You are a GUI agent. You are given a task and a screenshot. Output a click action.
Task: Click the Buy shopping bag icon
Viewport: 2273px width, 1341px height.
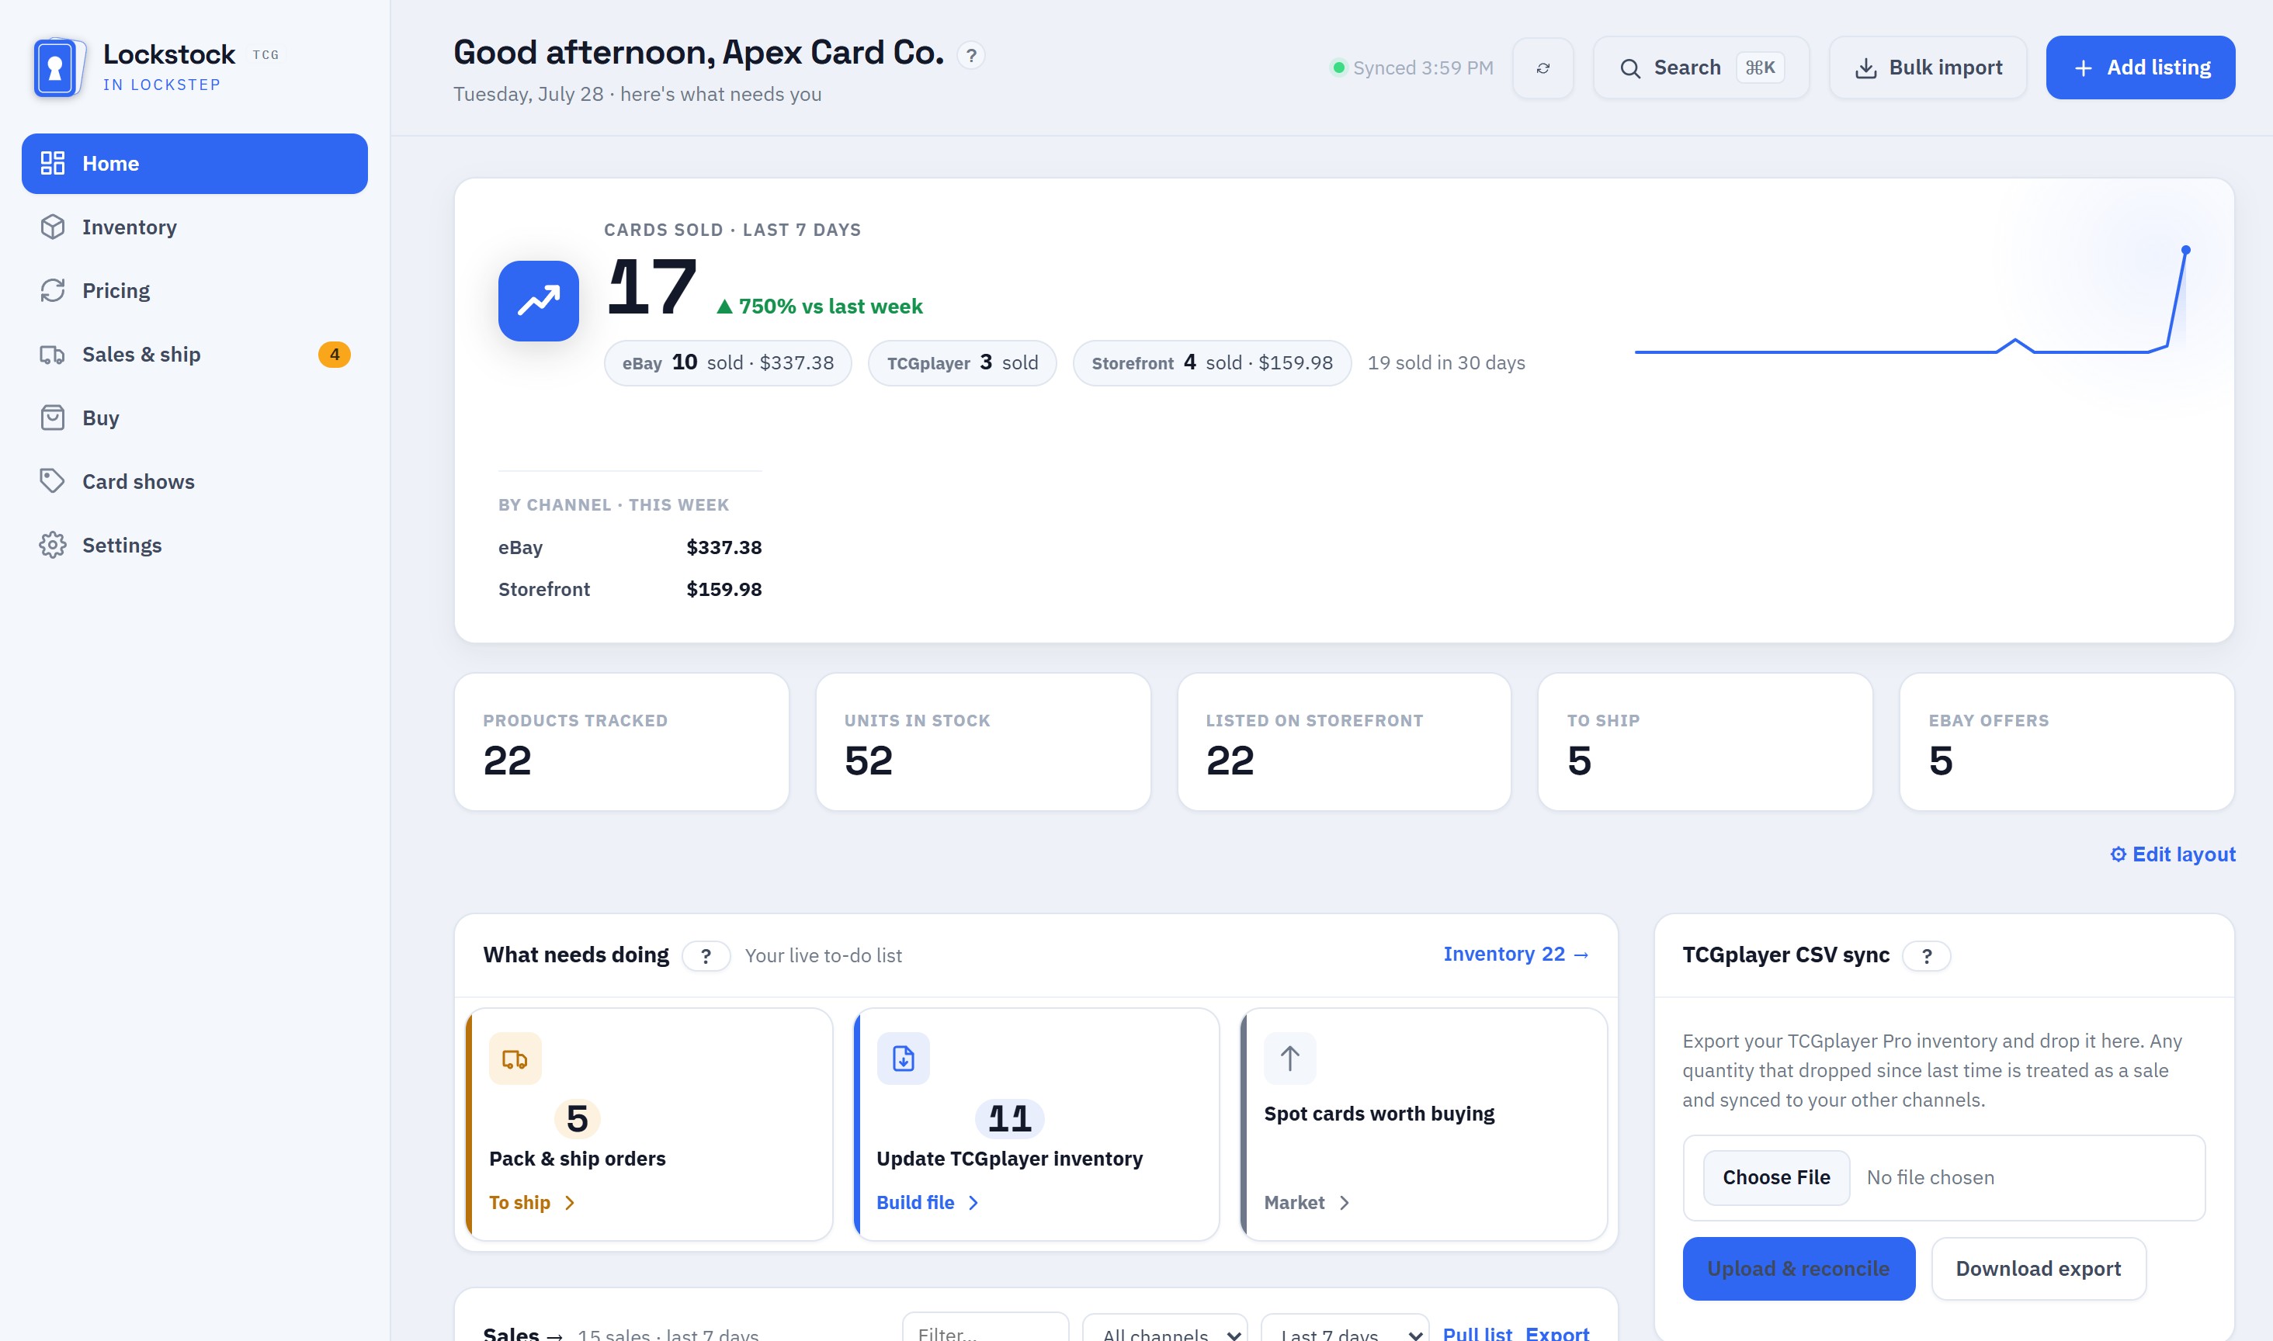tap(53, 418)
